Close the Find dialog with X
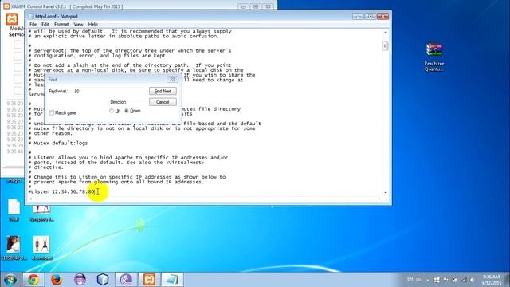 (172, 80)
